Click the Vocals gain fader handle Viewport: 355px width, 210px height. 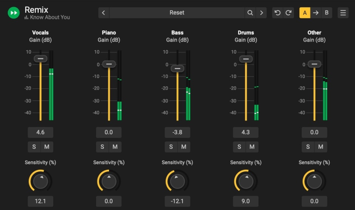point(40,58)
